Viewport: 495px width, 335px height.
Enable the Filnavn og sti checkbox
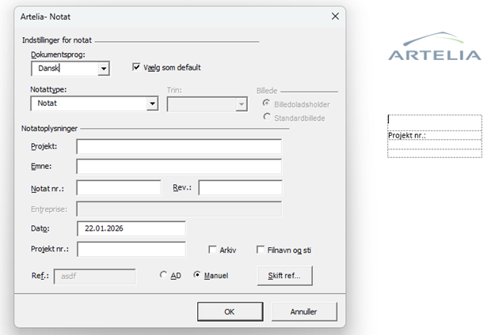coord(261,250)
